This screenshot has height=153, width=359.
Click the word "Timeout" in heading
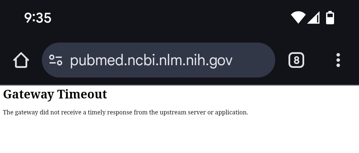click(82, 94)
